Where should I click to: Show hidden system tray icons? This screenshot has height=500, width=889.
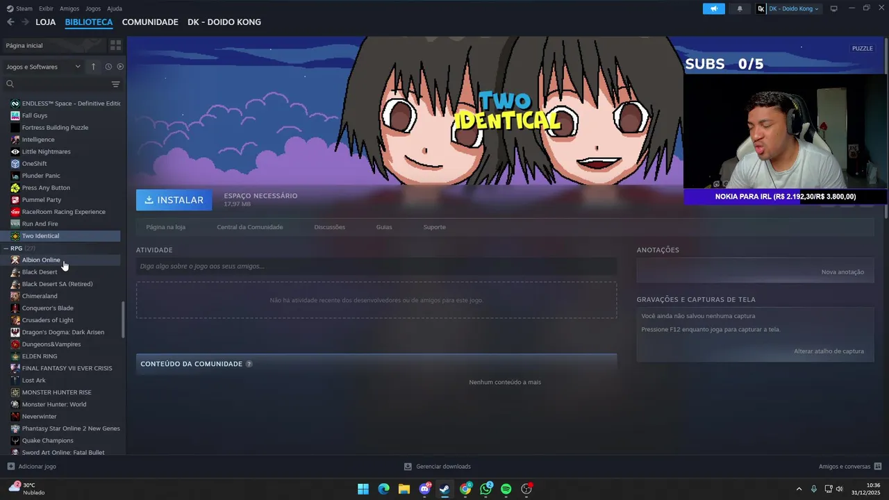(799, 489)
